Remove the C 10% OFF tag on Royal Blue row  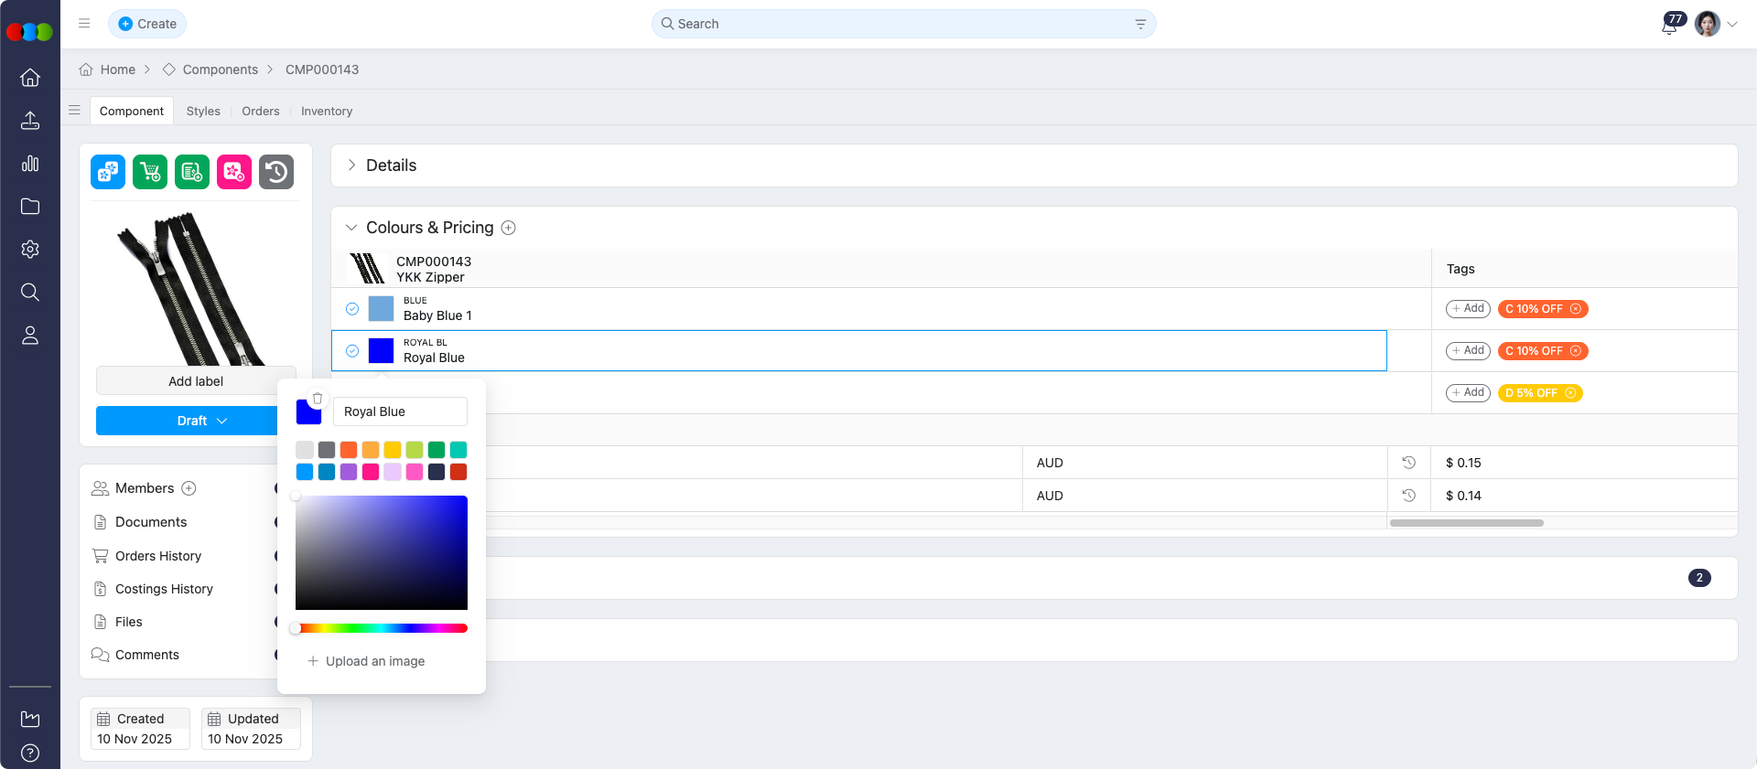pos(1576,351)
